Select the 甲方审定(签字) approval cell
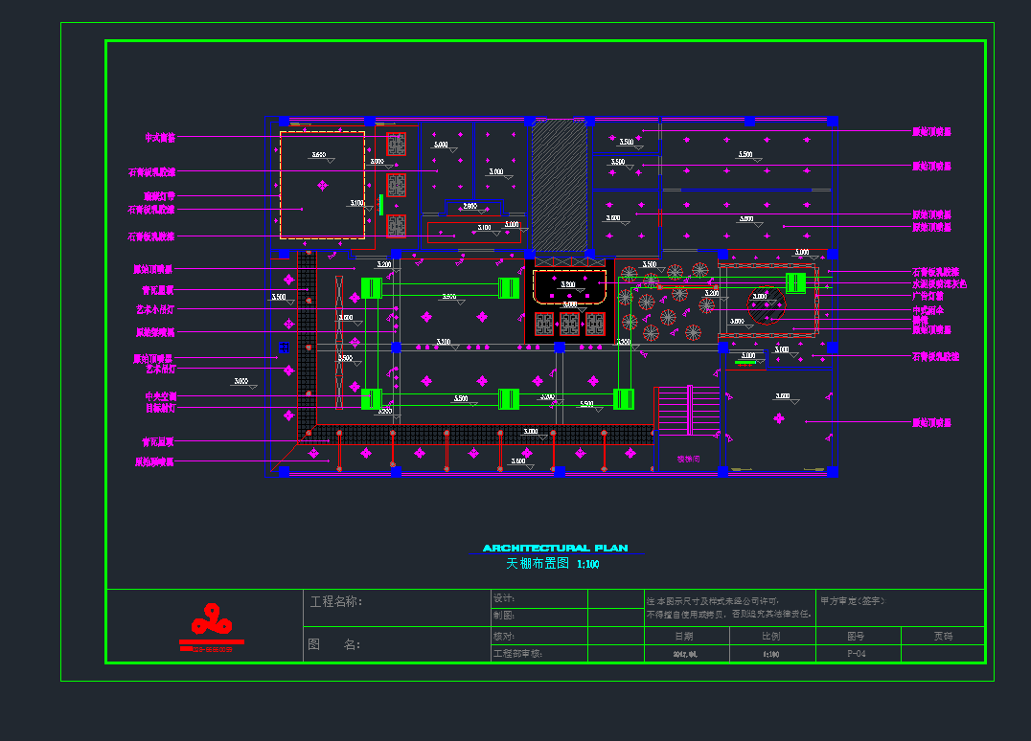The width and height of the screenshot is (1031, 741). tap(853, 601)
